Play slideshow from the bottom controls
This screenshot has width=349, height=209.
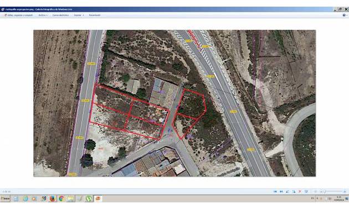(306, 191)
